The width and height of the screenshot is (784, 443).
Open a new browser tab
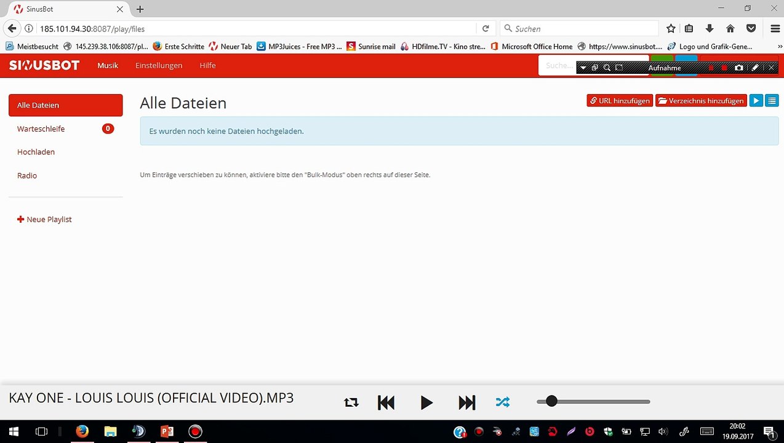(x=140, y=9)
